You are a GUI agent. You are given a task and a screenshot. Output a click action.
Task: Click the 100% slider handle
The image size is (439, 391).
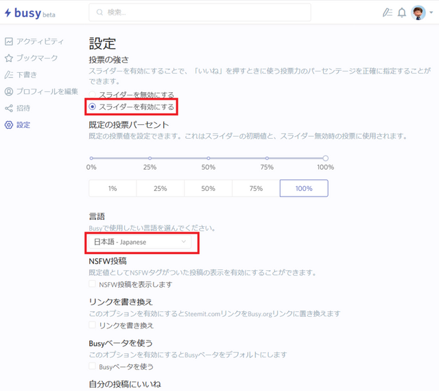325,158
